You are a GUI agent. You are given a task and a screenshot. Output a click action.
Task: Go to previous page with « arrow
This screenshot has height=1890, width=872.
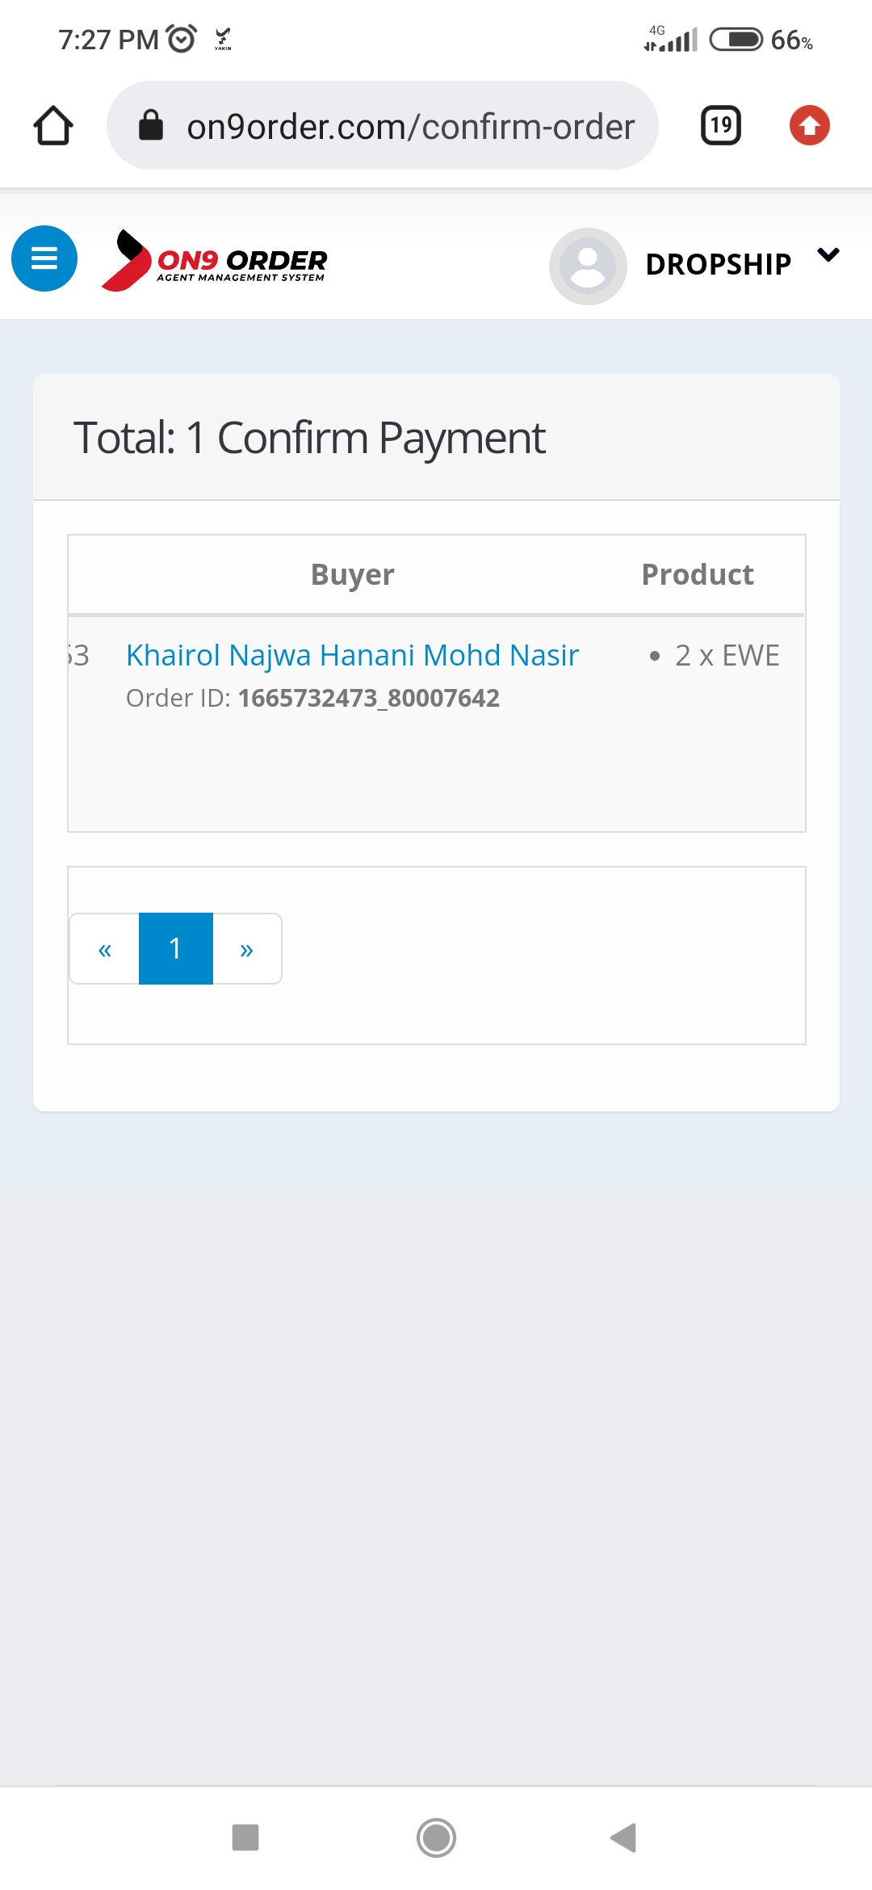(x=105, y=949)
